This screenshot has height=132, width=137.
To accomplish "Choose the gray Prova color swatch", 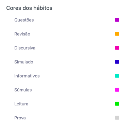I will [x=117, y=118].
